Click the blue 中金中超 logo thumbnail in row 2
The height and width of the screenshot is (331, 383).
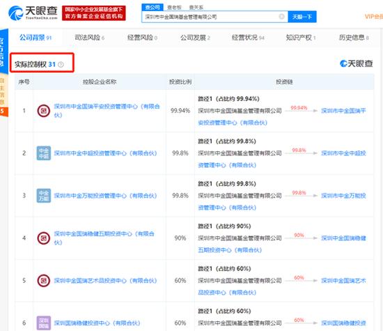44,153
